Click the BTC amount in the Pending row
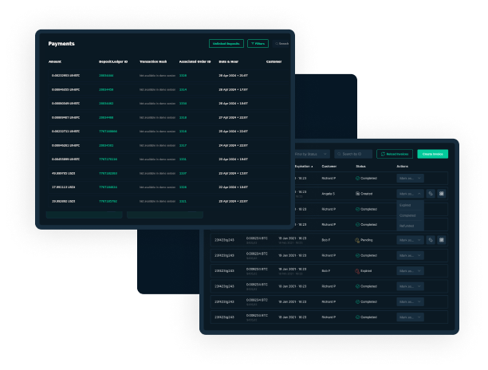This screenshot has height=370, width=488. (257, 238)
